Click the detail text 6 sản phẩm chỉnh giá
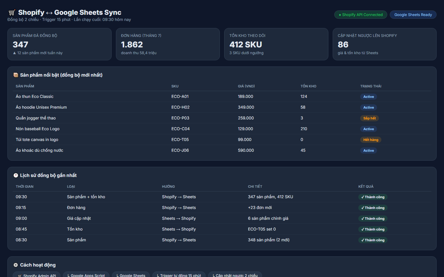 (x=268, y=219)
